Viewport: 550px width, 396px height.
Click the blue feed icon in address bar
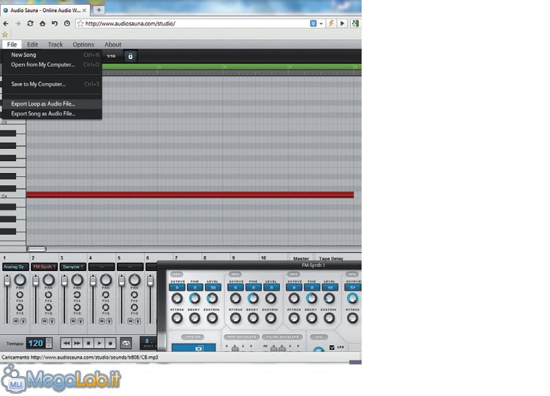[313, 23]
